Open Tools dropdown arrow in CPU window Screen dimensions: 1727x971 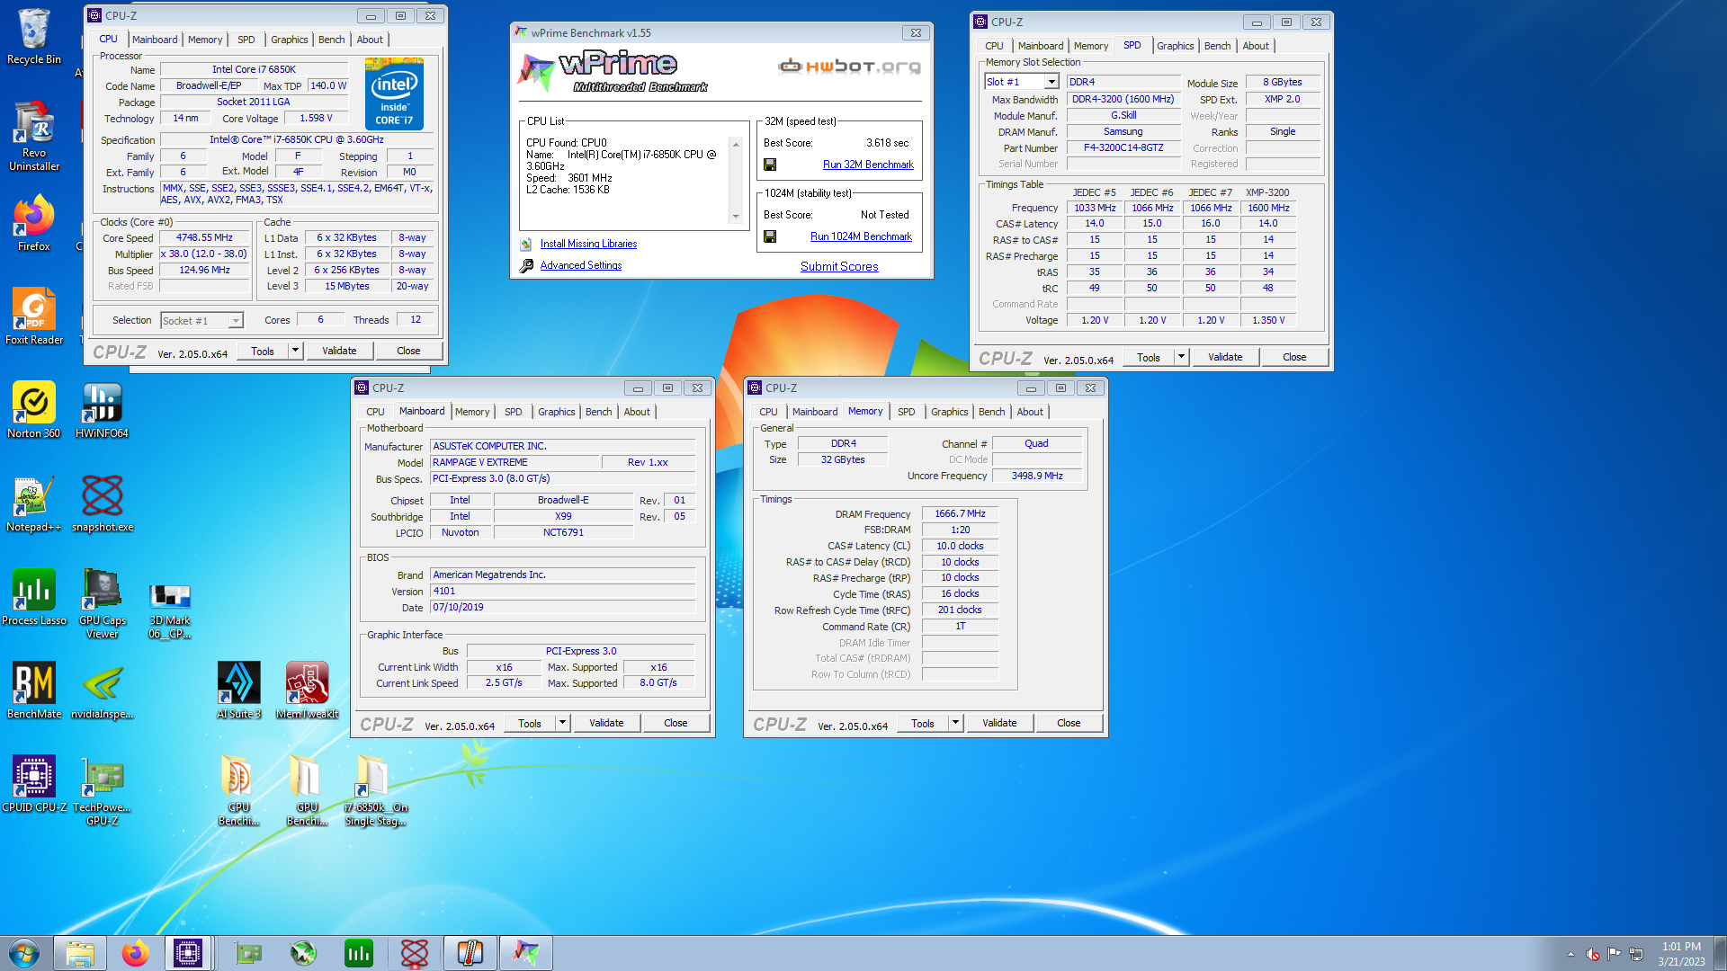click(295, 351)
